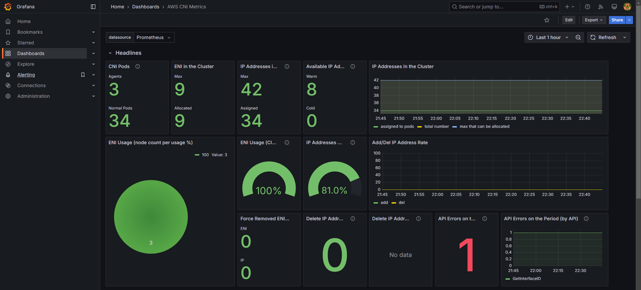
Task: Open Alerting in the sidebar
Action: point(26,75)
